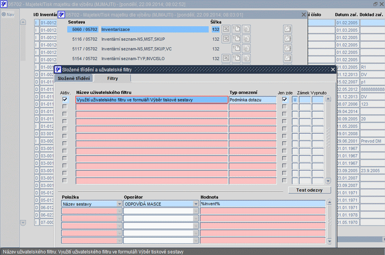Open Položka dropdown in second condition row
This screenshot has width=385, height=255.
click(119, 211)
